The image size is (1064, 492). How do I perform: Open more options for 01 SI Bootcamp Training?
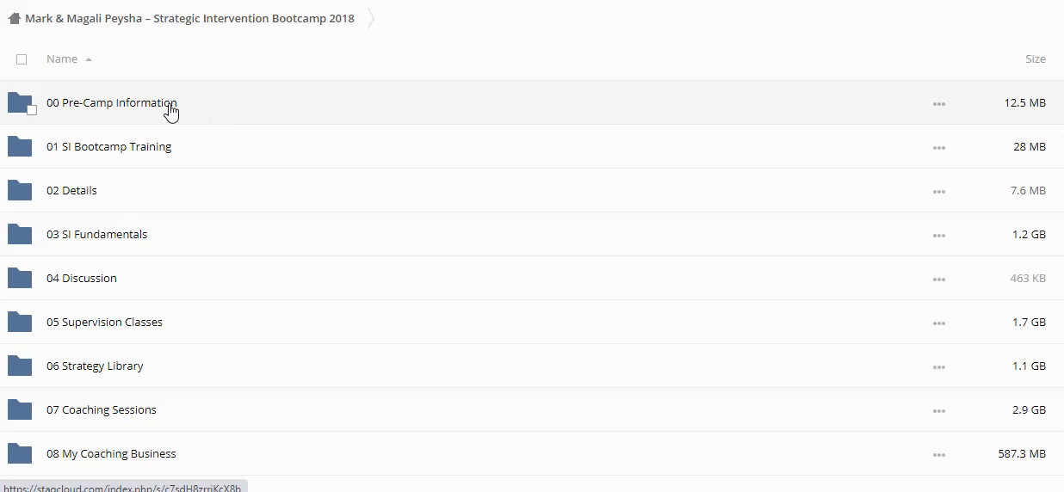click(x=938, y=147)
